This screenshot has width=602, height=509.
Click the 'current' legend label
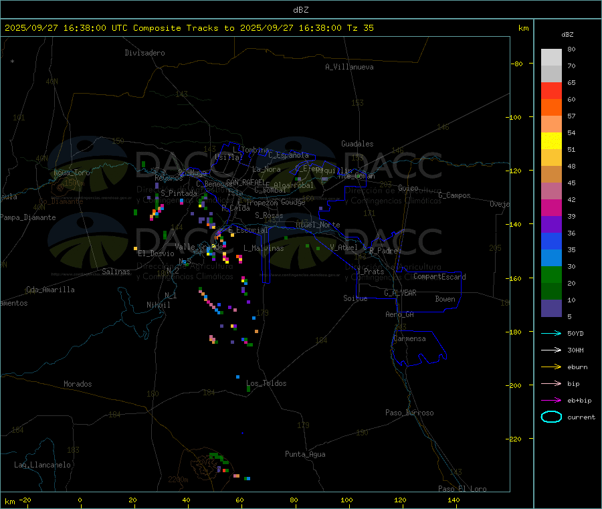[x=581, y=417]
